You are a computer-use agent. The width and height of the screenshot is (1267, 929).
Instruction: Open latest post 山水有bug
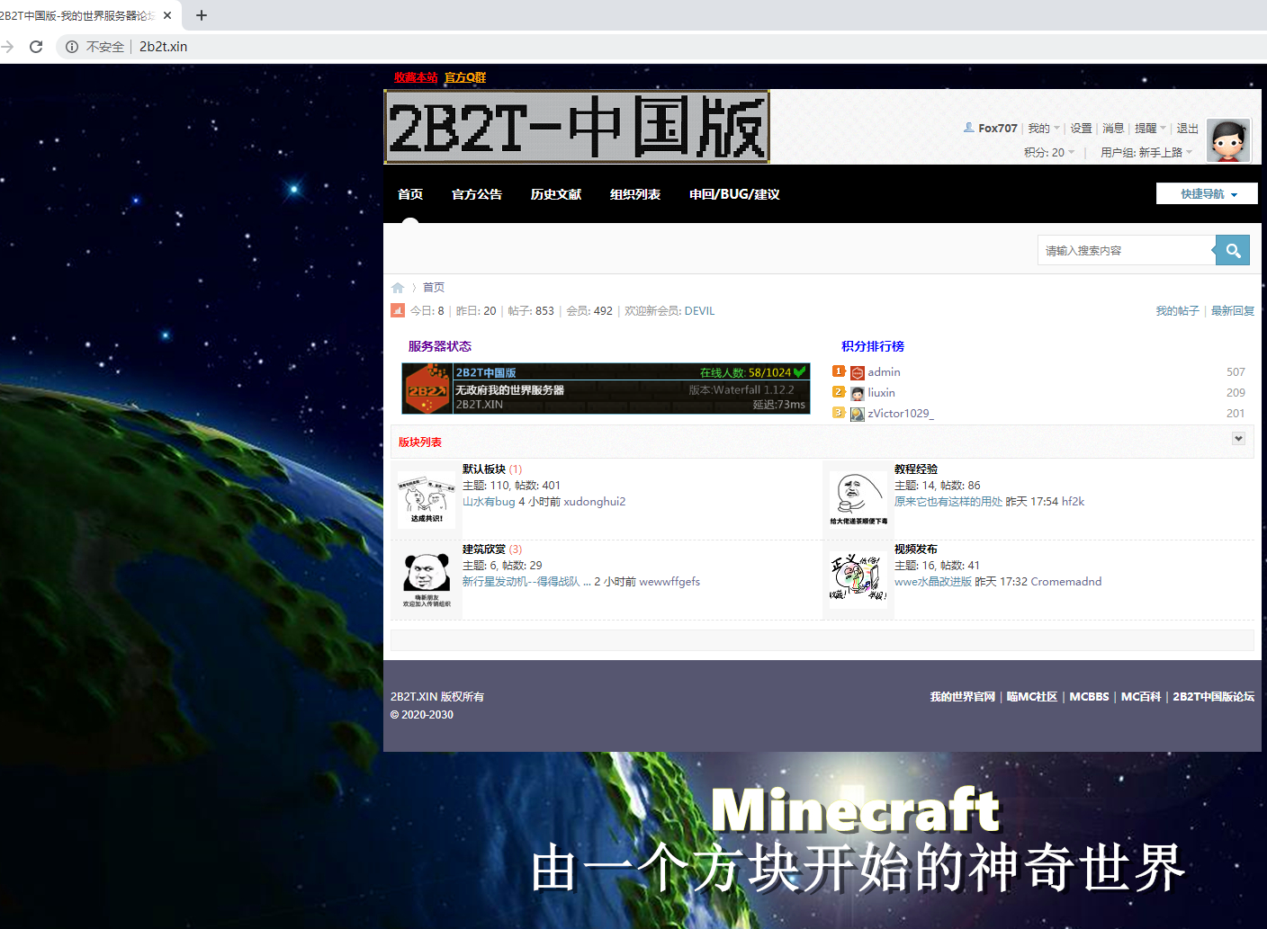tap(489, 502)
